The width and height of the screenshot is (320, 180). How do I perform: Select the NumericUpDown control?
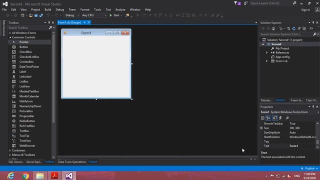30,106
